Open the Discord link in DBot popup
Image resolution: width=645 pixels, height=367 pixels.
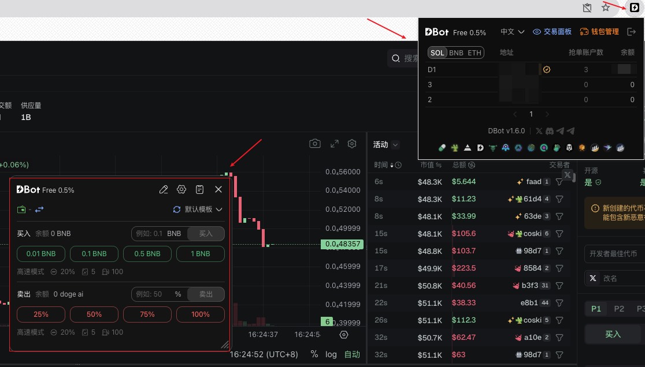549,131
